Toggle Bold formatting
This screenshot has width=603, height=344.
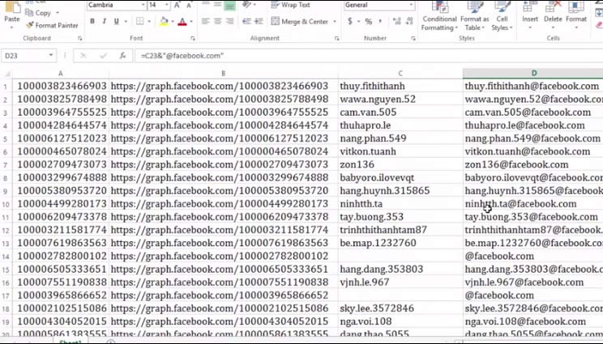pyautogui.click(x=92, y=22)
